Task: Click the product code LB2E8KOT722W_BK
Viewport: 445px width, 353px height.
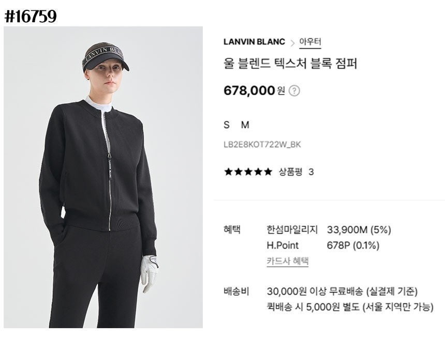Action: click(262, 145)
